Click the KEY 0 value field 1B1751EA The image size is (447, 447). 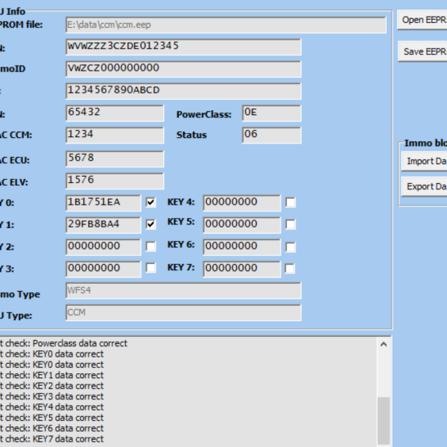(x=103, y=203)
